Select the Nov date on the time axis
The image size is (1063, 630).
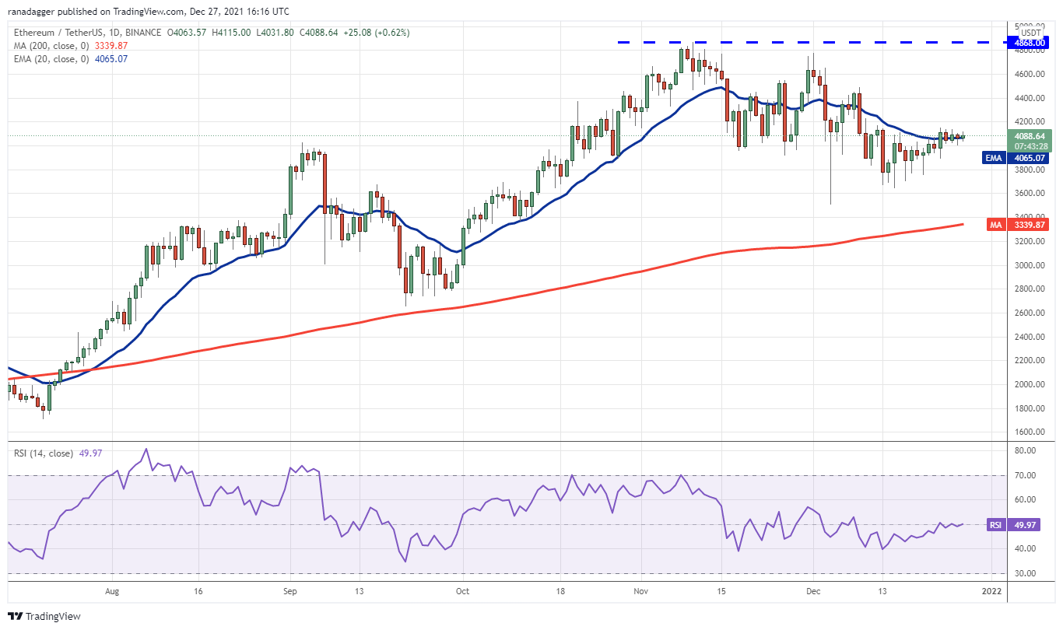coord(642,590)
